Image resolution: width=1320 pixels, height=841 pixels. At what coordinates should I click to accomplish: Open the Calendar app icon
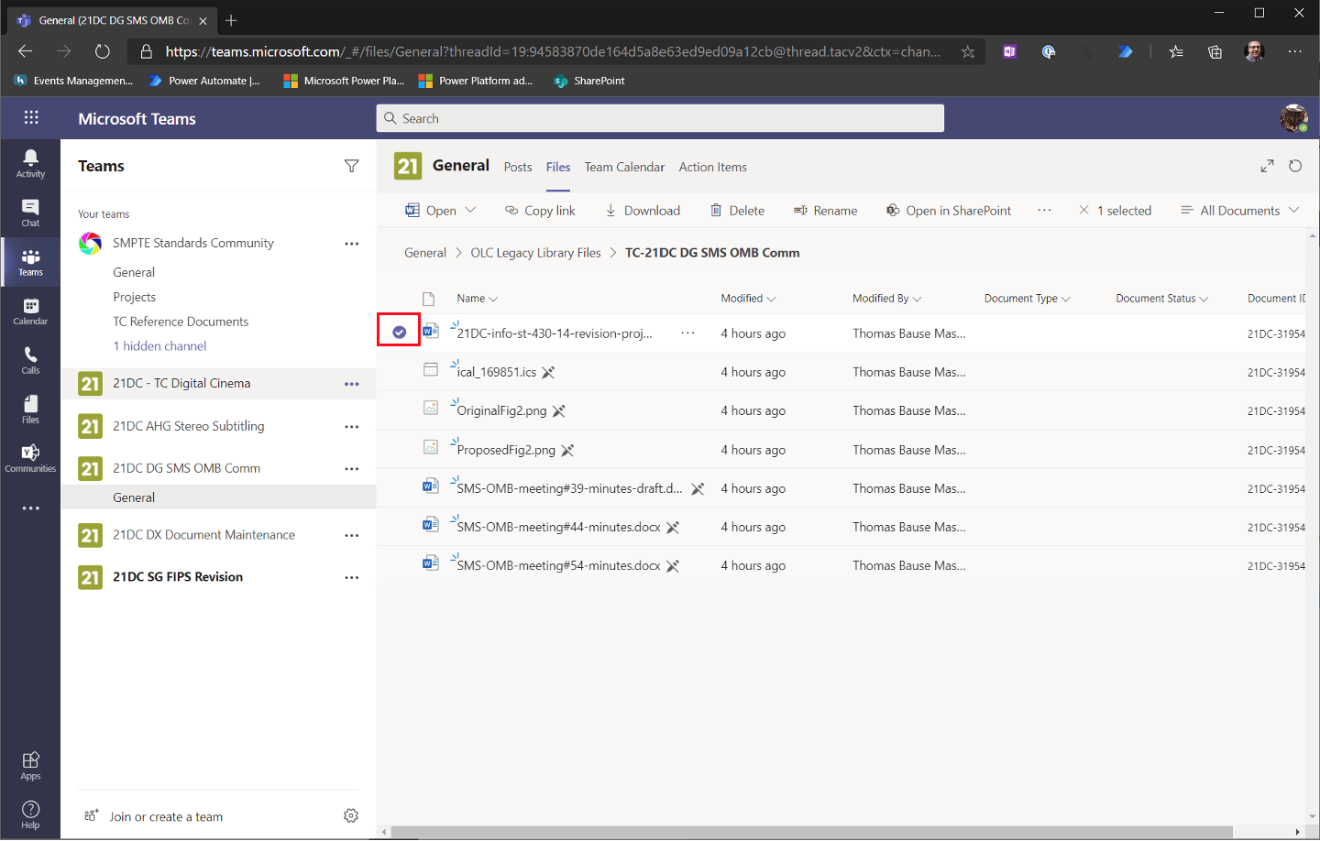tap(30, 311)
